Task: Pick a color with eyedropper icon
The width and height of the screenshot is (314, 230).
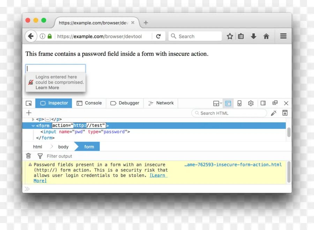Action: pos(274,113)
